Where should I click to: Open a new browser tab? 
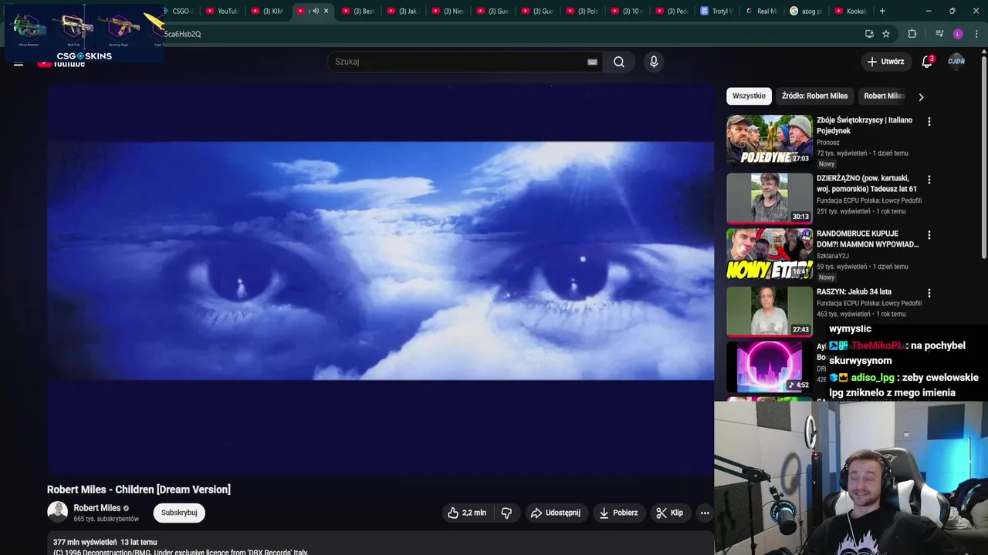point(882,11)
